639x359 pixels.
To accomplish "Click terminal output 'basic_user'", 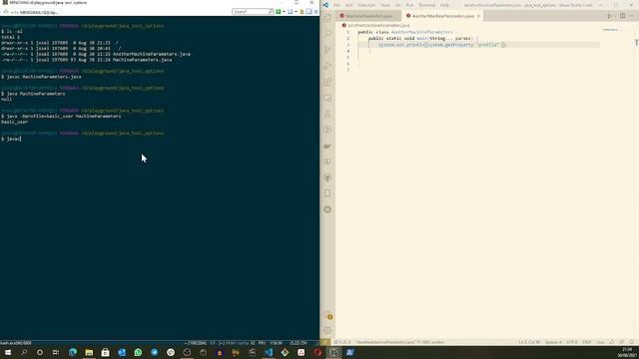I will (14, 122).
